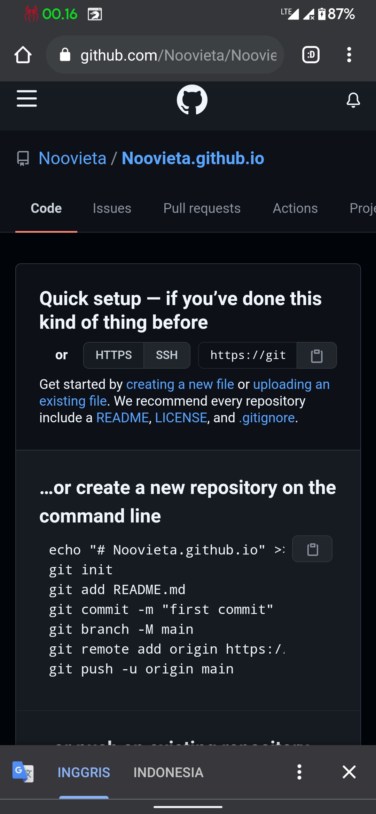This screenshot has height=814, width=376.
Task: Copy the command line setup commands
Action: pyautogui.click(x=312, y=549)
